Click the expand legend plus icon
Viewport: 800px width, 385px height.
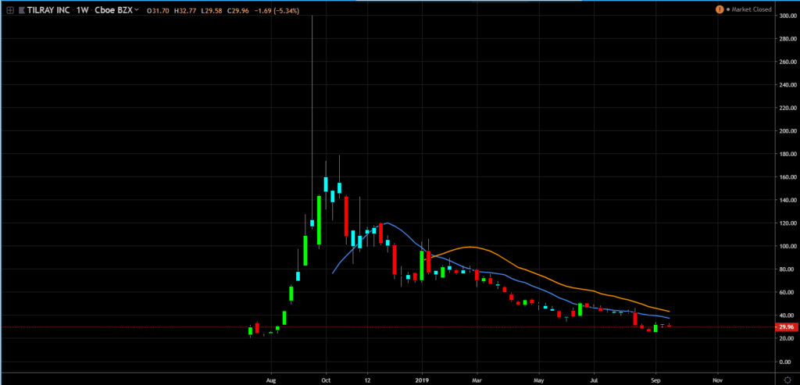tap(9, 9)
